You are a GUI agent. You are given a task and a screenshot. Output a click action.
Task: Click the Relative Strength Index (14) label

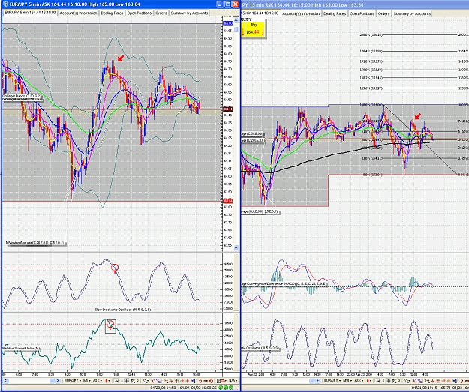pyautogui.click(x=21, y=349)
